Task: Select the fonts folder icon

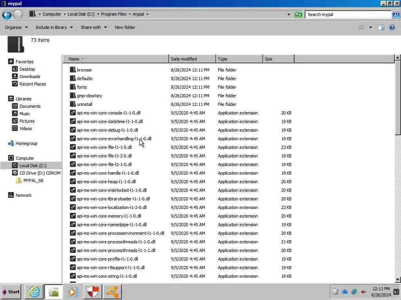Action: [72, 87]
